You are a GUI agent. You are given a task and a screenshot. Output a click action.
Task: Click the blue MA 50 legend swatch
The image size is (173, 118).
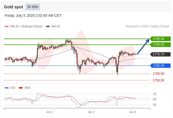(48, 27)
